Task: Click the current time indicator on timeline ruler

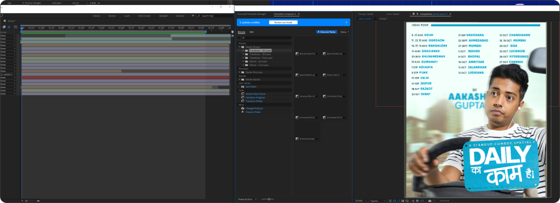Action: [22, 28]
